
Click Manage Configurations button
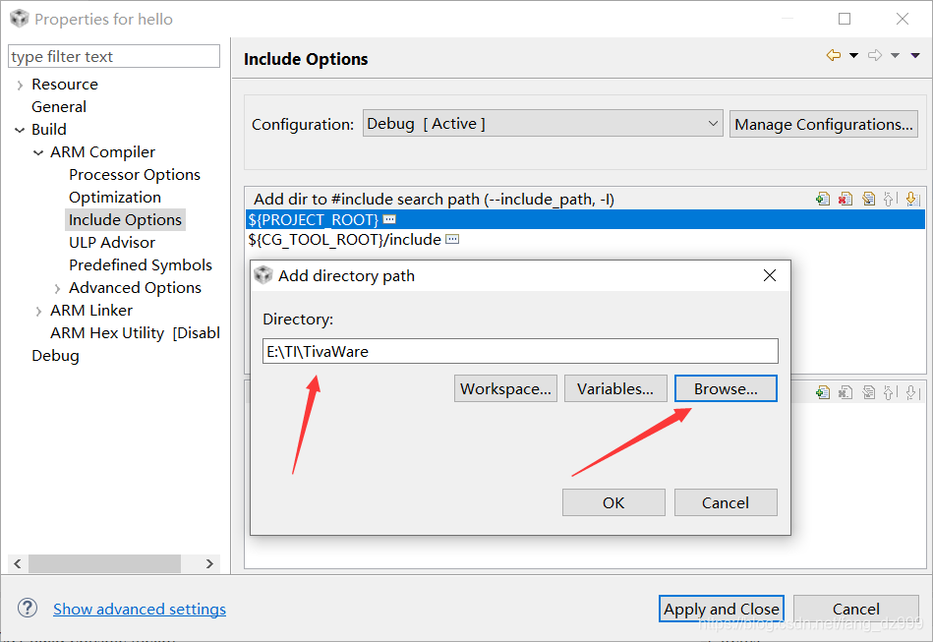click(x=824, y=124)
